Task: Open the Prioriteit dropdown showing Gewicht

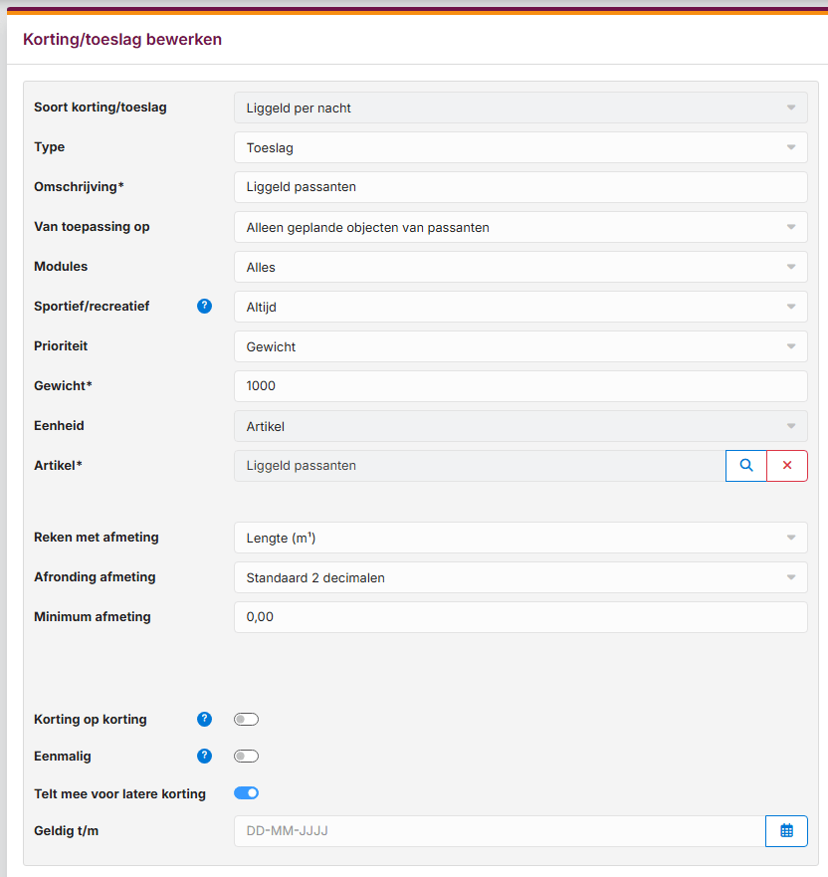Action: pos(519,346)
